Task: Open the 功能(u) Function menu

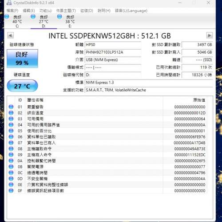Action: coord(45,11)
